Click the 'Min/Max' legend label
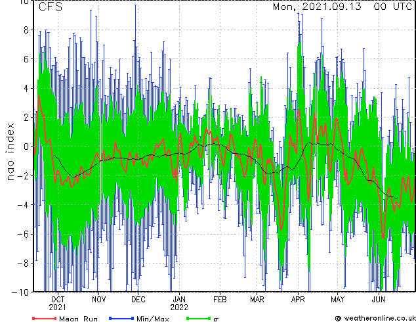Viewport: 416px width, 322px height. 153,319
